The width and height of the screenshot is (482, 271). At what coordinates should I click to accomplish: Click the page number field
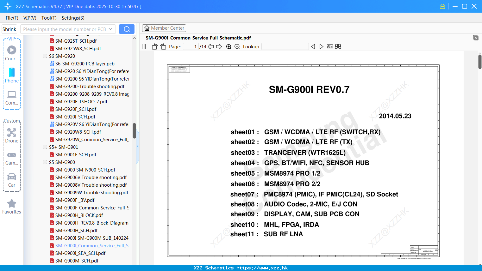pos(191,46)
